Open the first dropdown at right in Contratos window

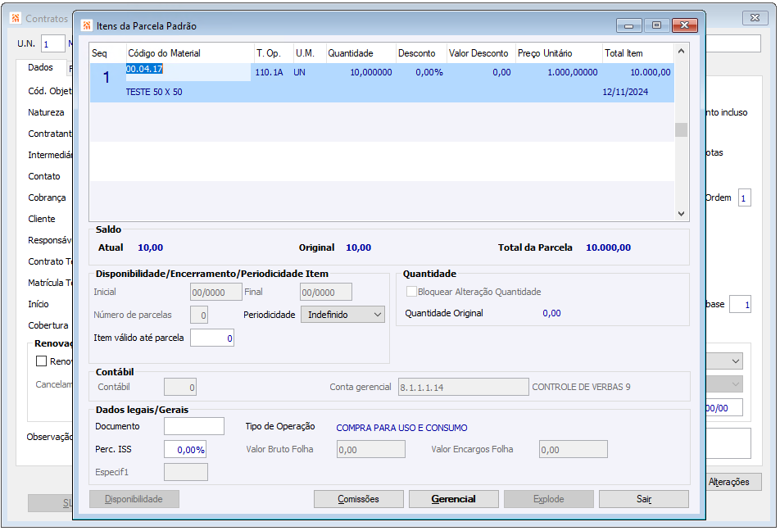(x=725, y=361)
